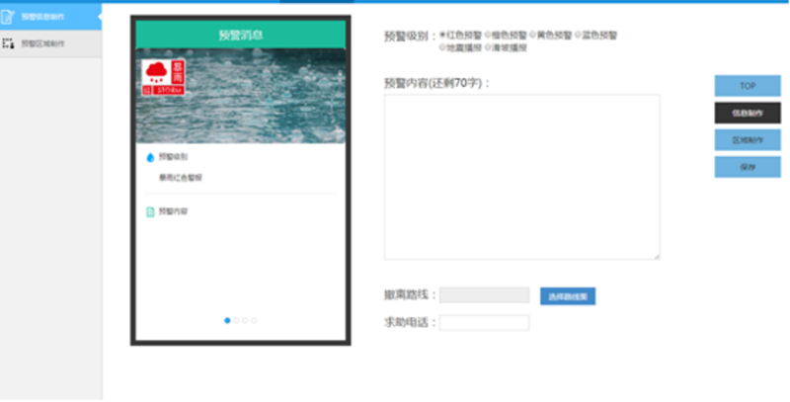This screenshot has width=790, height=402.
Task: Open the 预警信息制作 sidebar menu item
Action: [x=42, y=17]
